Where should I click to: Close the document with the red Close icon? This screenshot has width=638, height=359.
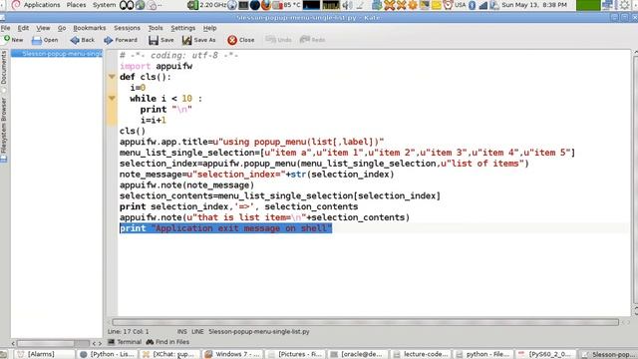[232, 40]
